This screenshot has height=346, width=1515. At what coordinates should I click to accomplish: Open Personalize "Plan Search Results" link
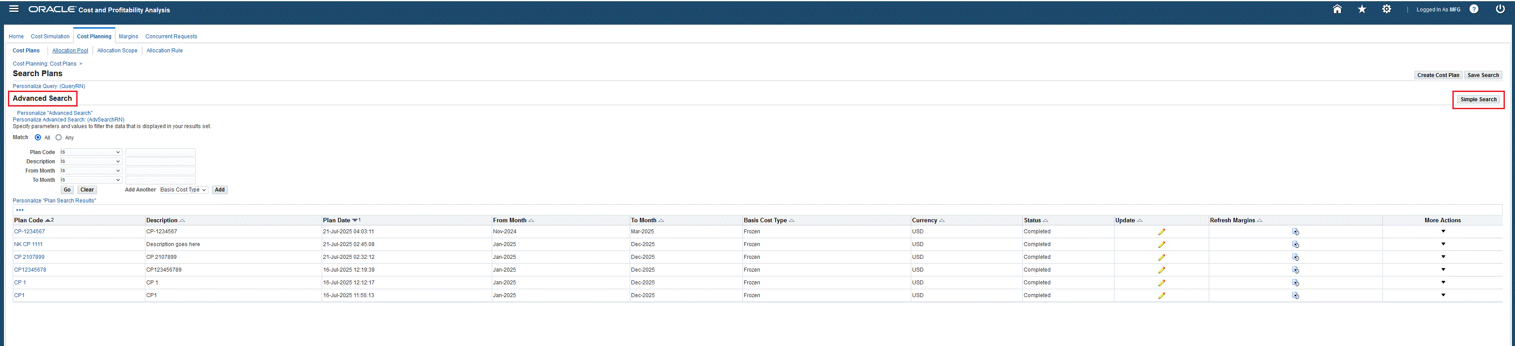pyautogui.click(x=54, y=201)
